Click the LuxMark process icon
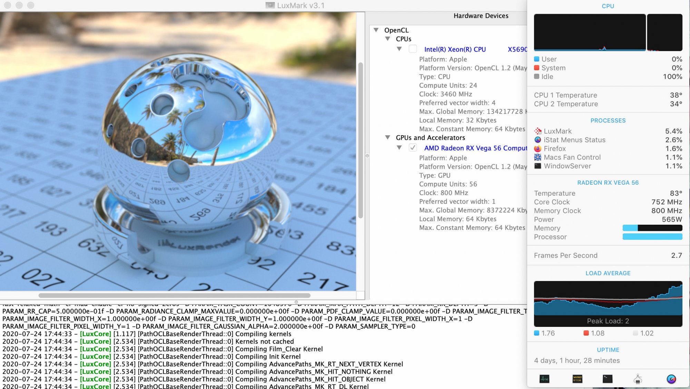Image resolution: width=690 pixels, height=389 pixels. (x=538, y=131)
